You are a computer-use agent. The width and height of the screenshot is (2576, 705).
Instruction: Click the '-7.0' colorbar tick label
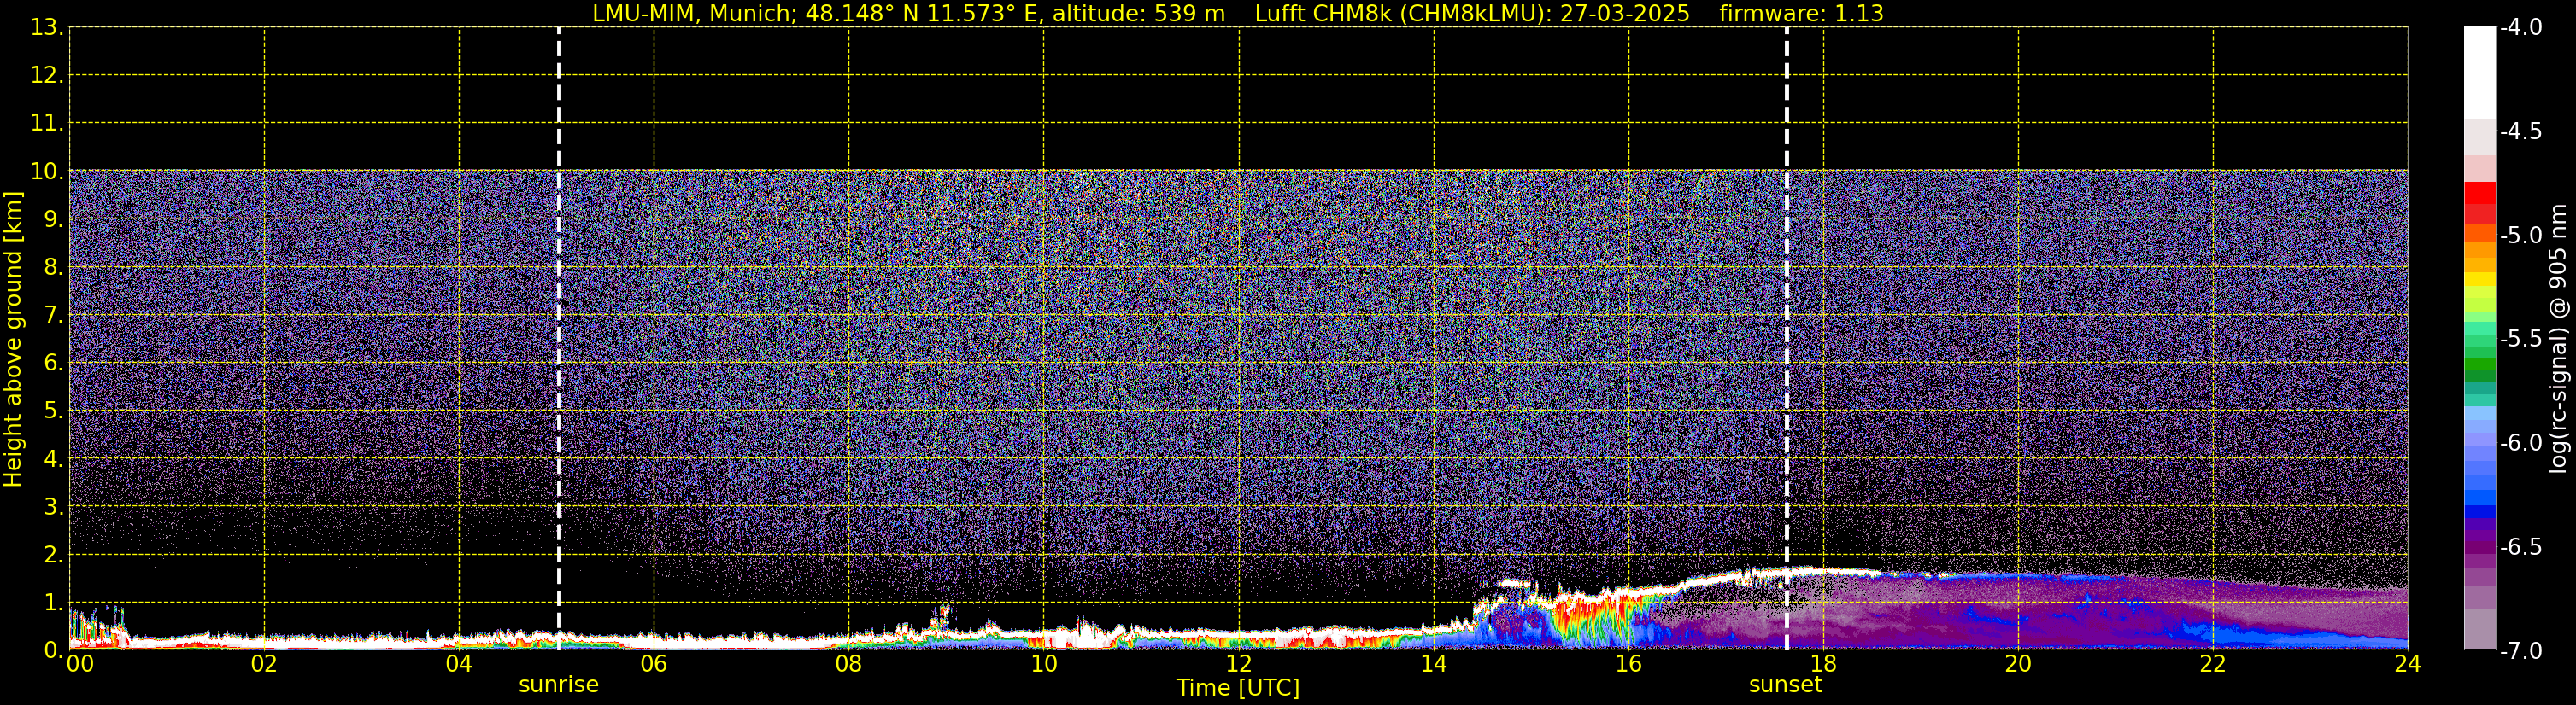click(2521, 651)
